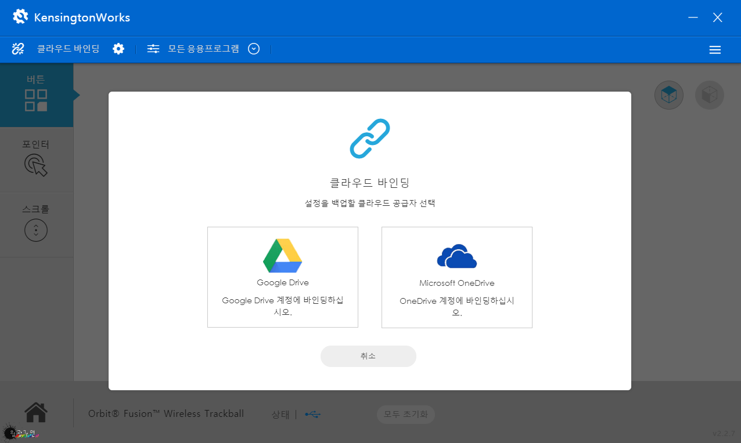Select the 포인터 tab
The width and height of the screenshot is (741, 443).
[x=37, y=160]
